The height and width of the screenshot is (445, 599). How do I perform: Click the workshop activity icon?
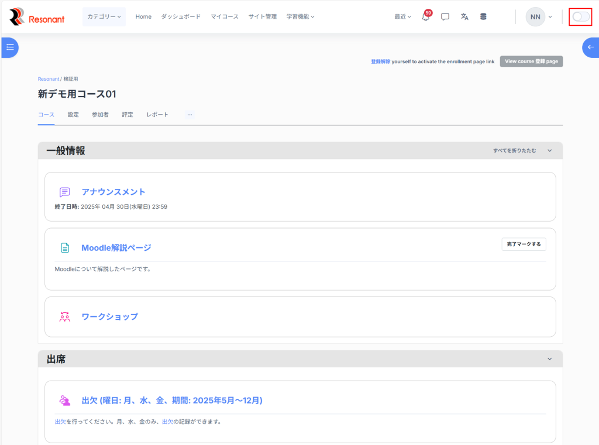click(65, 317)
